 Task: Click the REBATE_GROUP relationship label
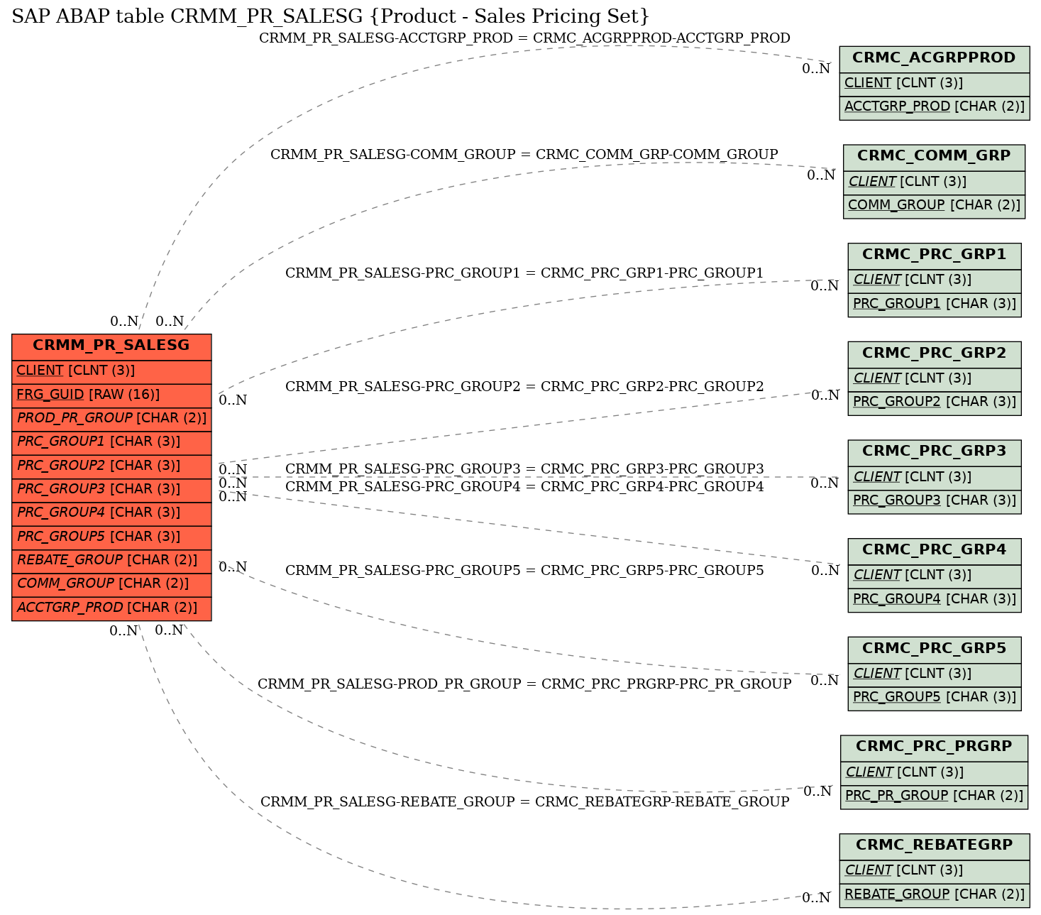[x=524, y=802]
